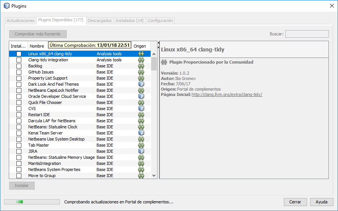
Task: Enable the Clang-tidy integration install checkbox
Action: (19, 60)
